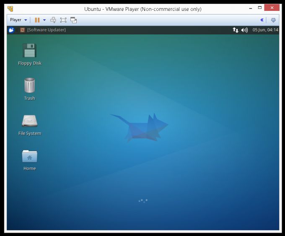The height and width of the screenshot is (236, 285).
Task: Click the Trash label text
Action: pos(30,99)
